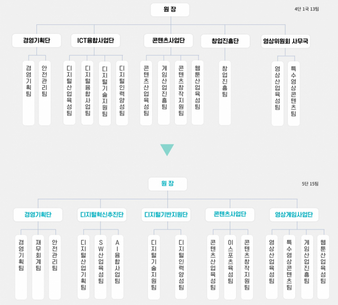Click 웹툰산업육성팀 under the black 콘텐츠사업단

pos(198,93)
